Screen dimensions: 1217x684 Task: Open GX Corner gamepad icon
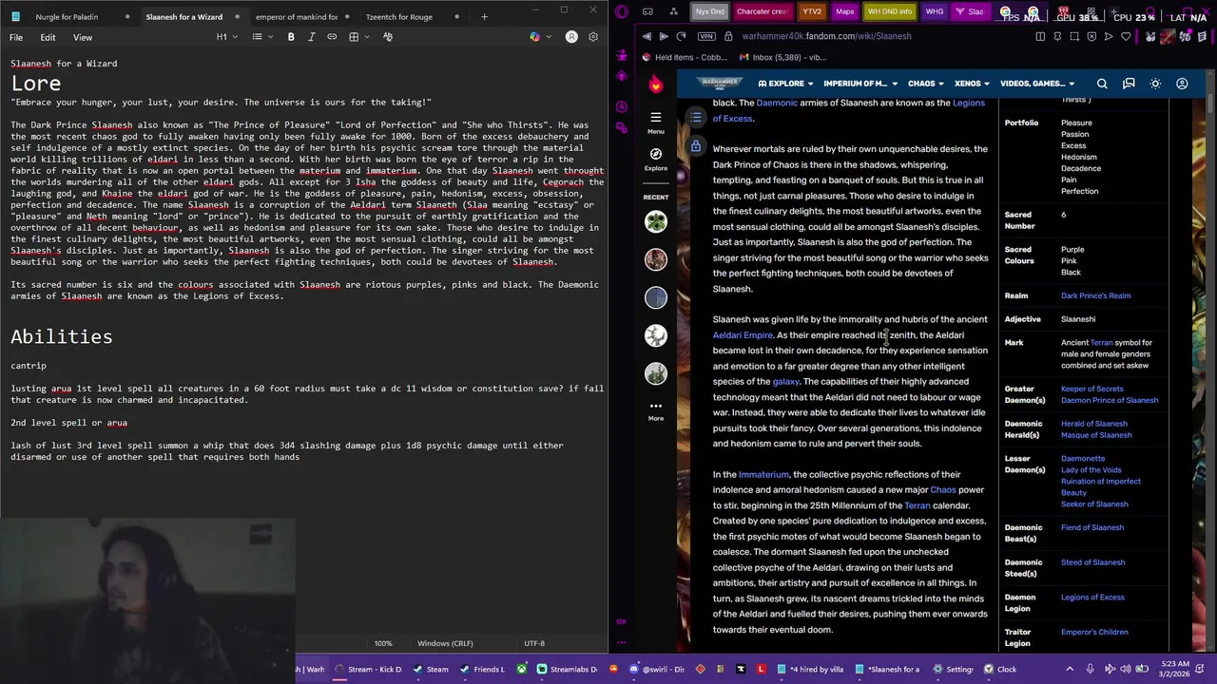[647, 11]
